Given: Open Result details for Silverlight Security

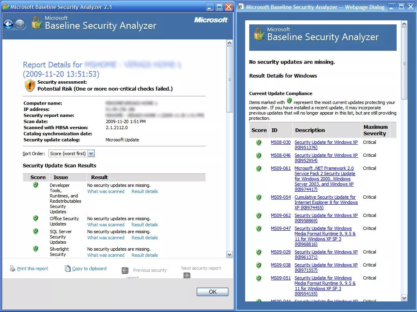Looking at the screenshot, I should [145, 255].
